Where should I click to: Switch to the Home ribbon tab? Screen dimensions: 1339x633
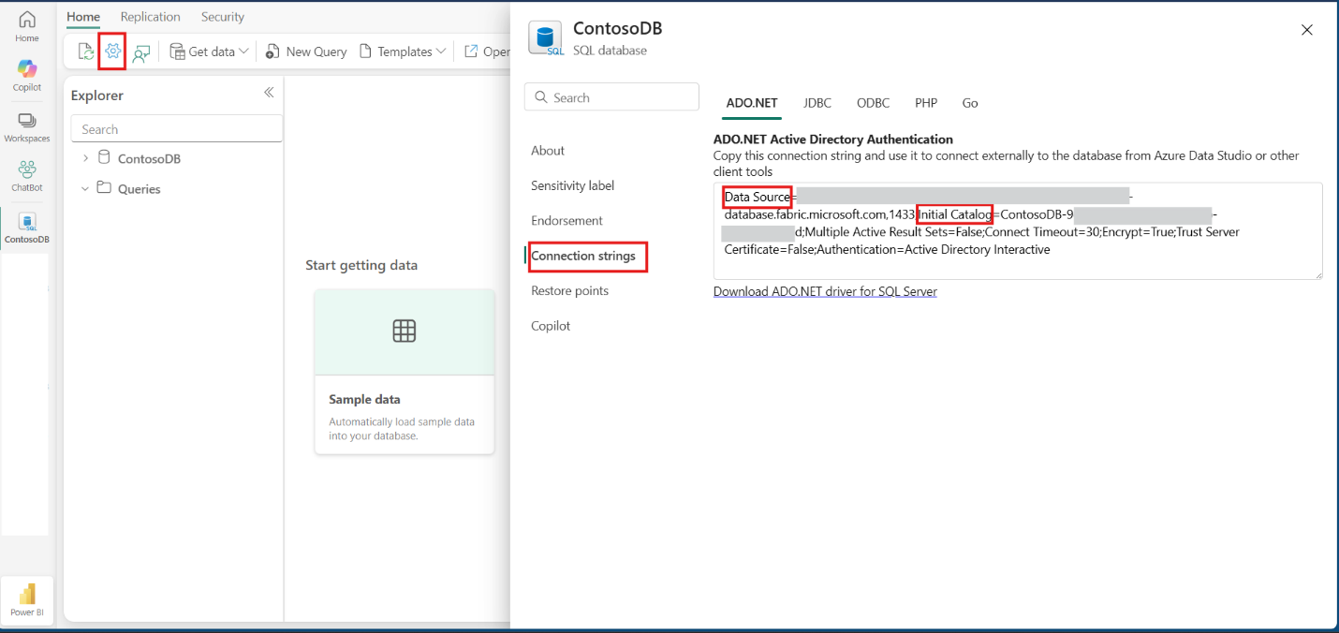click(83, 17)
